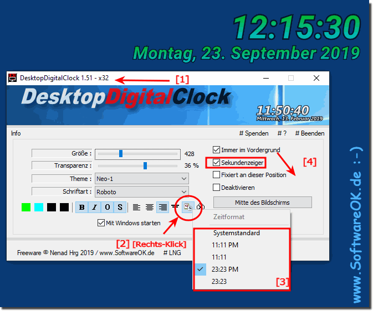Click the DesktopDigitalClock banner image
Screen dimensions: 373x311
pos(168,105)
